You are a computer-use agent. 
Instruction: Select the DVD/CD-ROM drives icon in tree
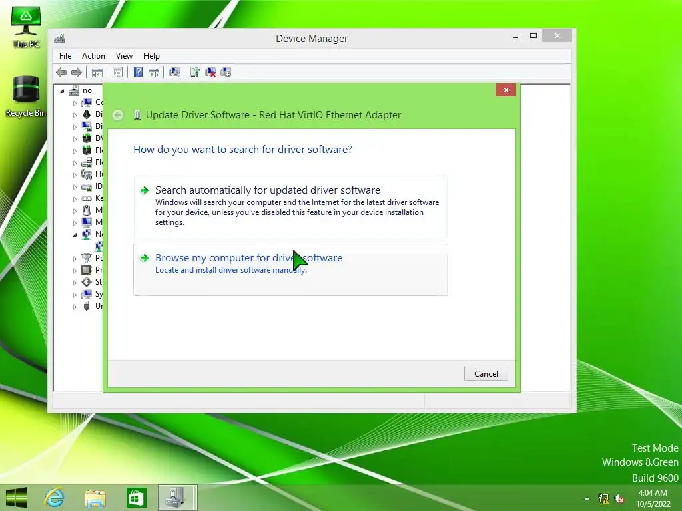(87, 138)
